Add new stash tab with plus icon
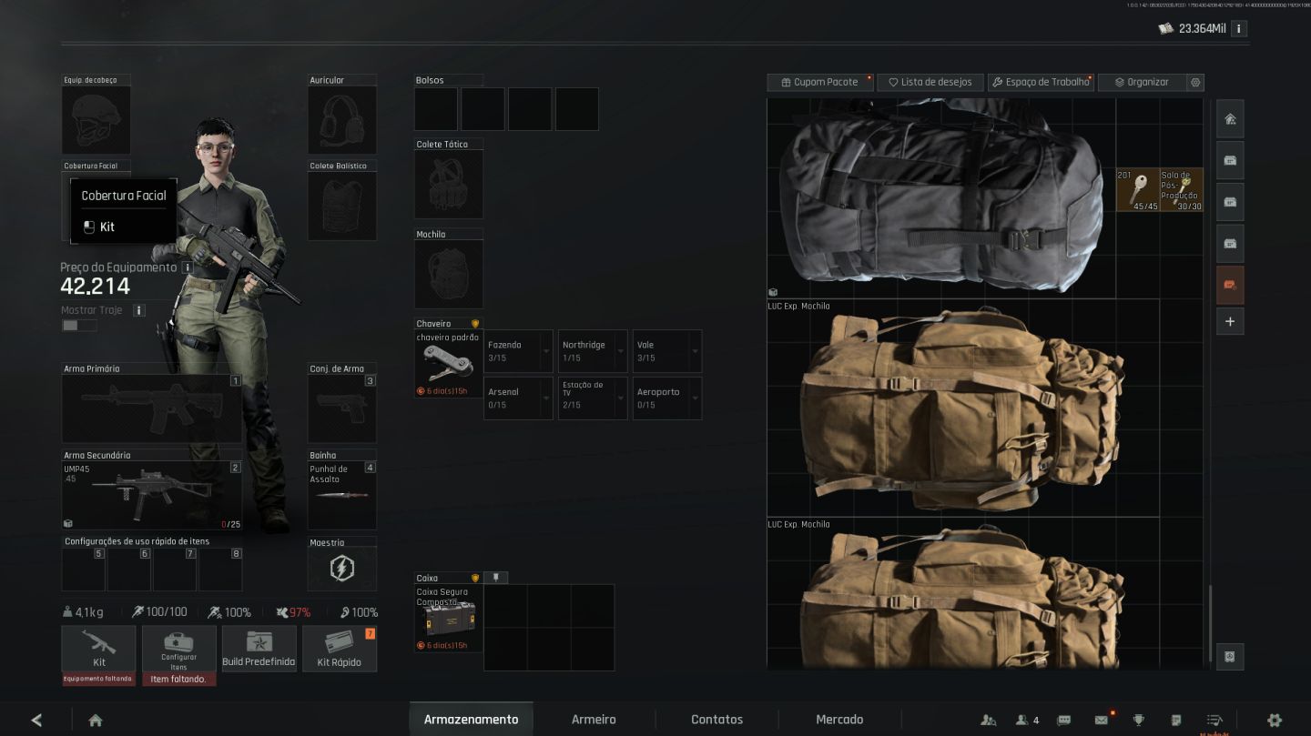The image size is (1311, 736). [x=1230, y=322]
